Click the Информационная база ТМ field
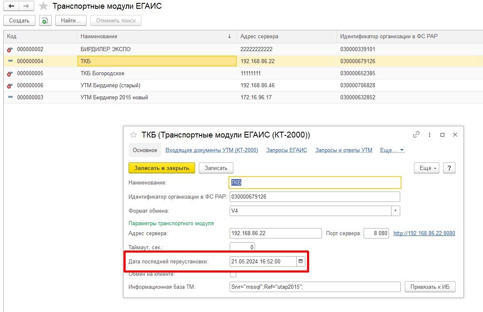Screen dimensions: 483x312 click(315, 287)
